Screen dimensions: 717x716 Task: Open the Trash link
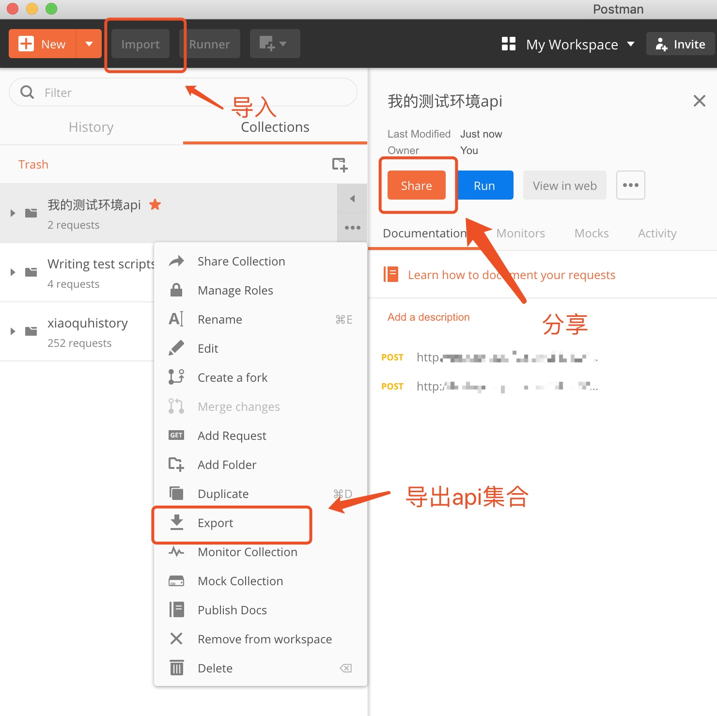[x=33, y=164]
